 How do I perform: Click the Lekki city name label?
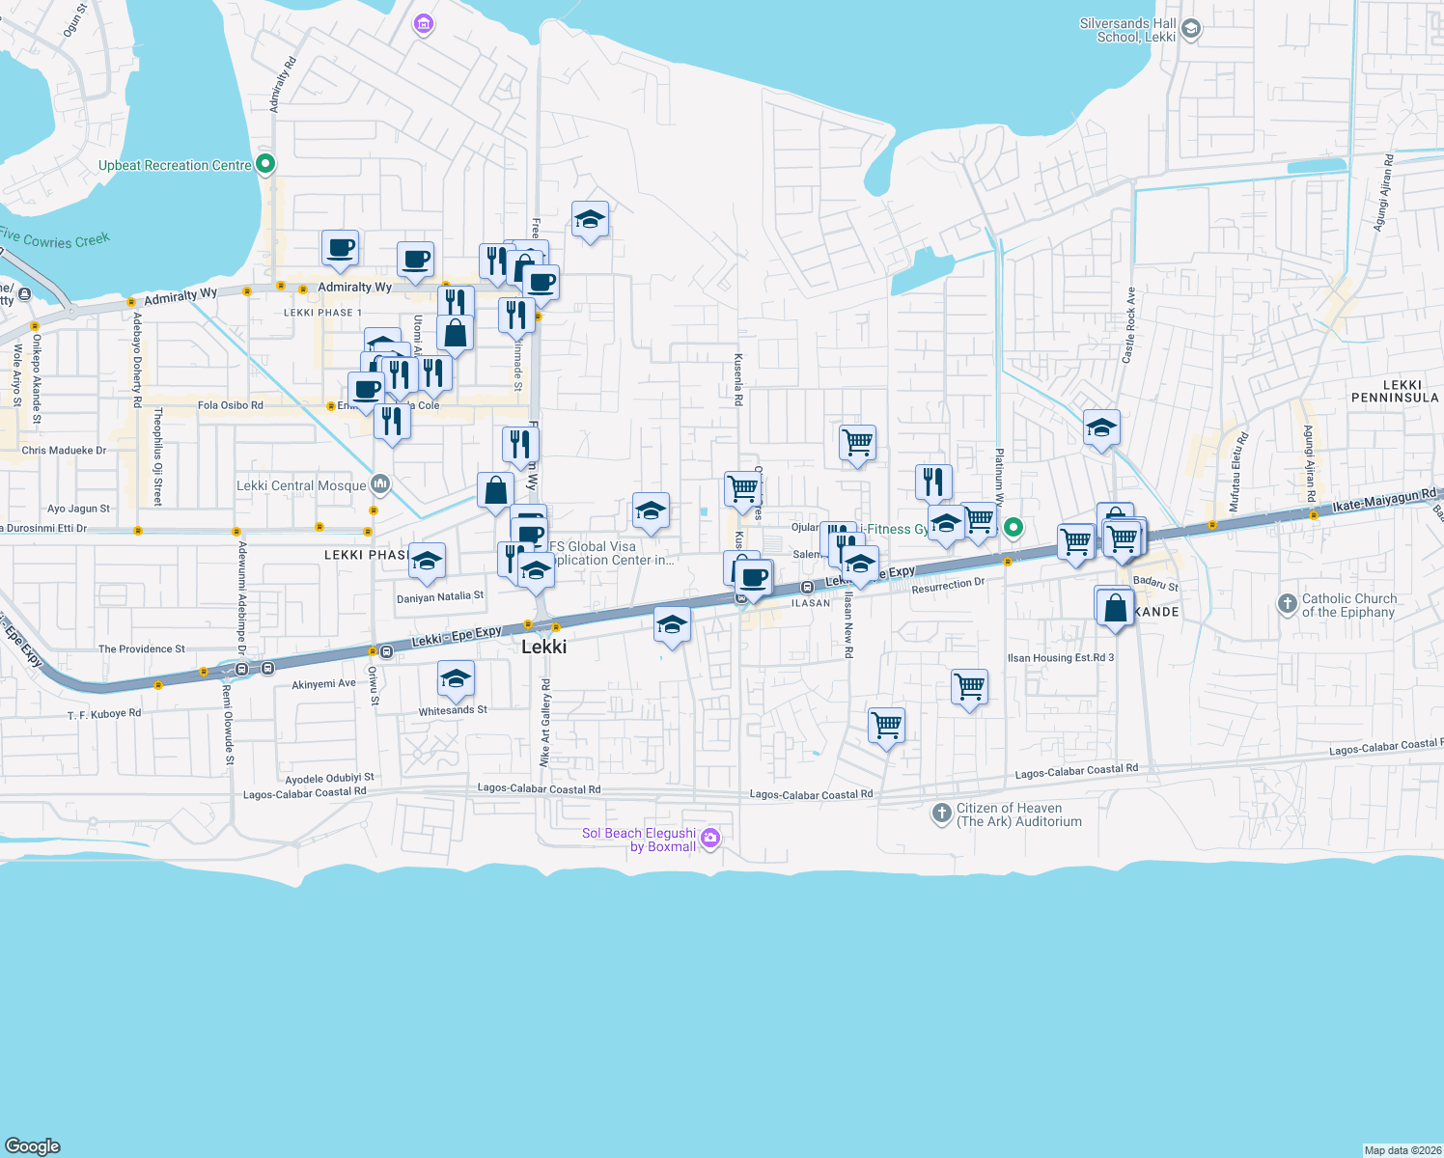click(546, 647)
